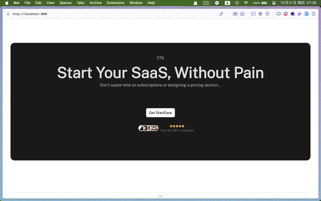Screen dimensions: 321x201
Task: Open the console terminal icon in toolbar
Action: point(253,14)
